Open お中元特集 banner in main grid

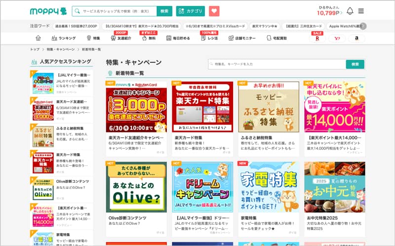335,187
